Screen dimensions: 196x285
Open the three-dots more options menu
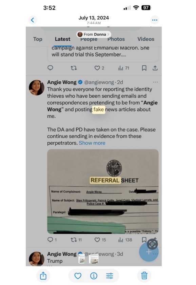point(155,20)
